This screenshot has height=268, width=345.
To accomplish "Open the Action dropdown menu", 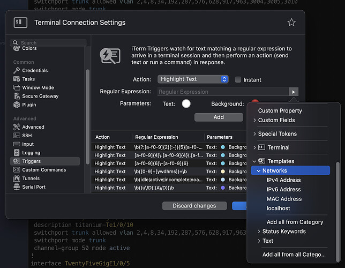I will (x=193, y=79).
